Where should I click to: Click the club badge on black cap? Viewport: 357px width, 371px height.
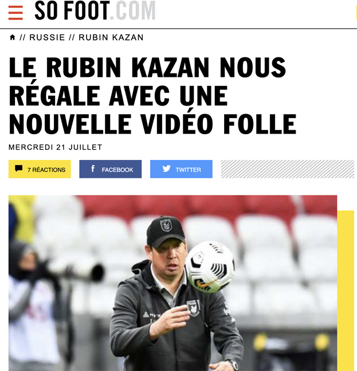(166, 225)
